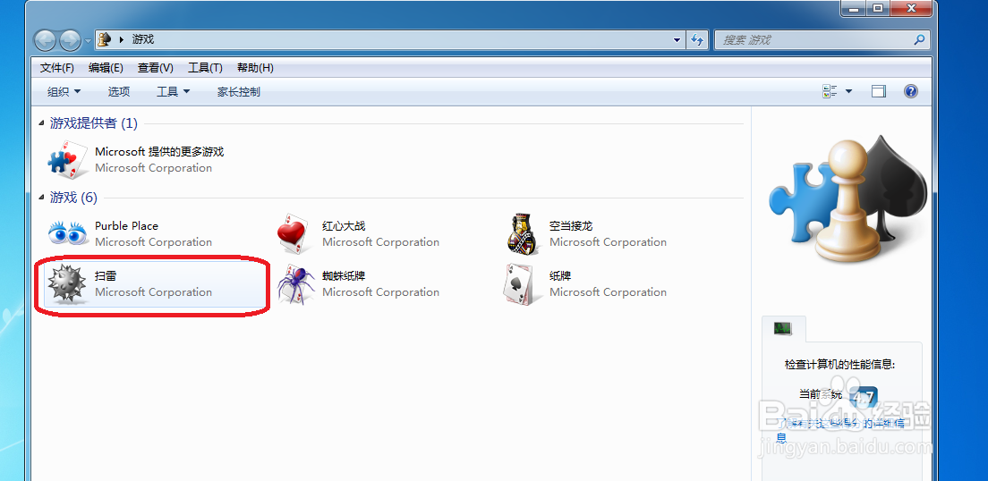Open the 帮助(H) menu
The height and width of the screenshot is (481, 988).
255,67
